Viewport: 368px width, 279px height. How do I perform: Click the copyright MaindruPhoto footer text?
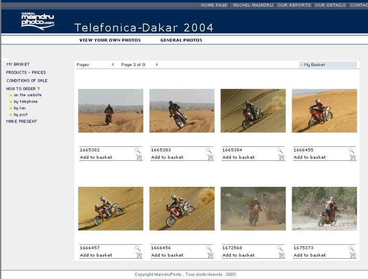[185, 274]
